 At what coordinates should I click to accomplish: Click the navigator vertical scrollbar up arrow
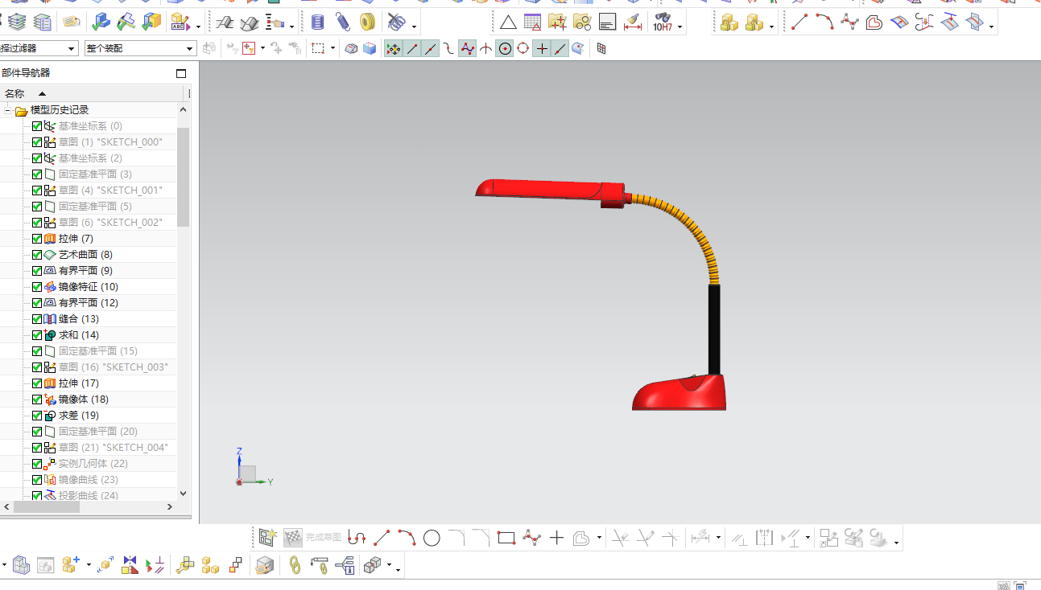[183, 110]
